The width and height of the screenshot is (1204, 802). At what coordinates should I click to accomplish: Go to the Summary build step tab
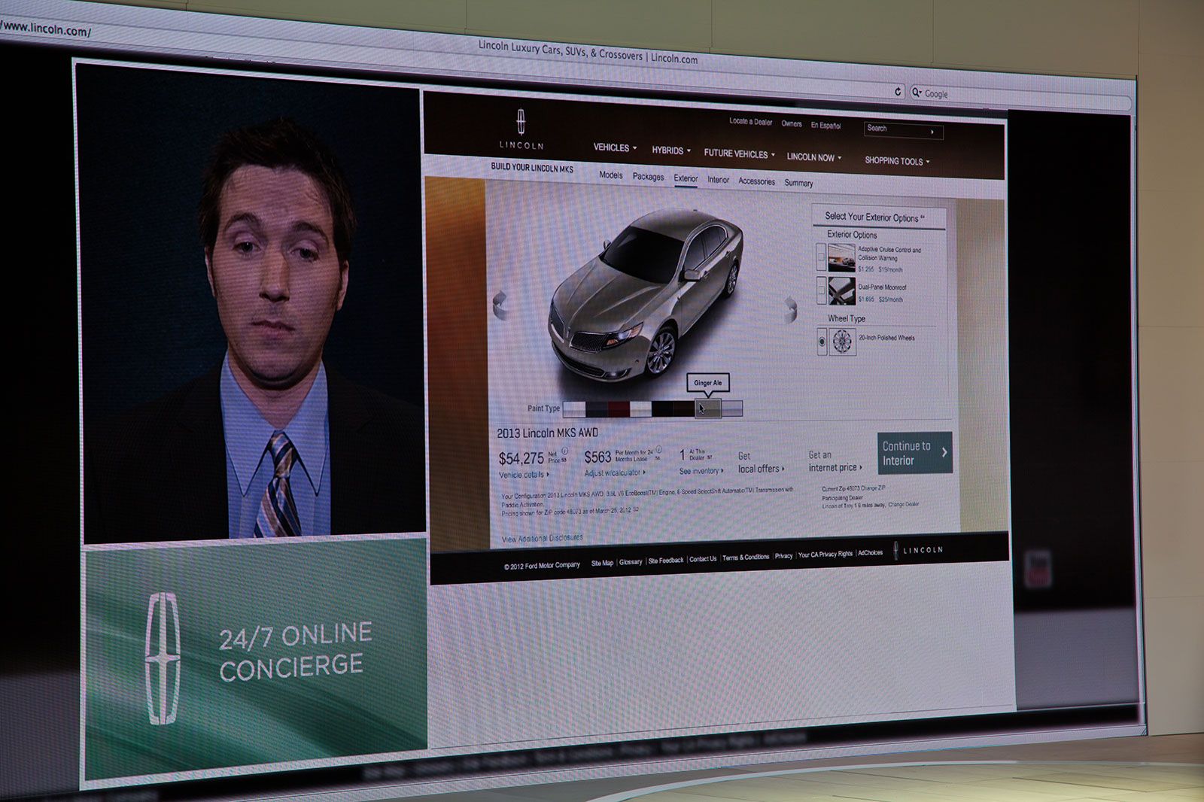tap(798, 183)
